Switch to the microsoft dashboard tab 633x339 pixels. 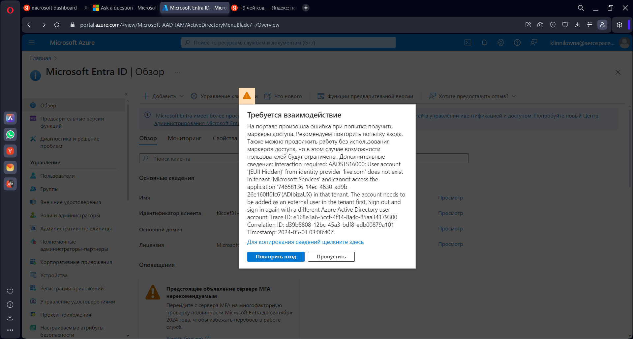pos(56,8)
